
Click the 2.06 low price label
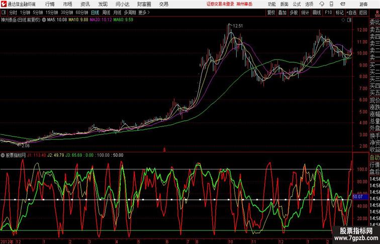pos(26,146)
